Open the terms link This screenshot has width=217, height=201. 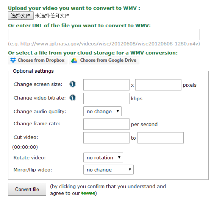[88, 193]
